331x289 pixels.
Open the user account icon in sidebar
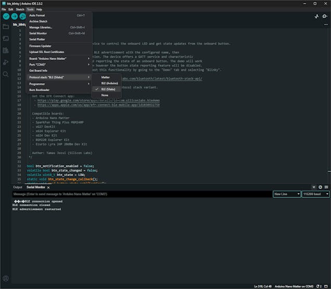(6, 279)
